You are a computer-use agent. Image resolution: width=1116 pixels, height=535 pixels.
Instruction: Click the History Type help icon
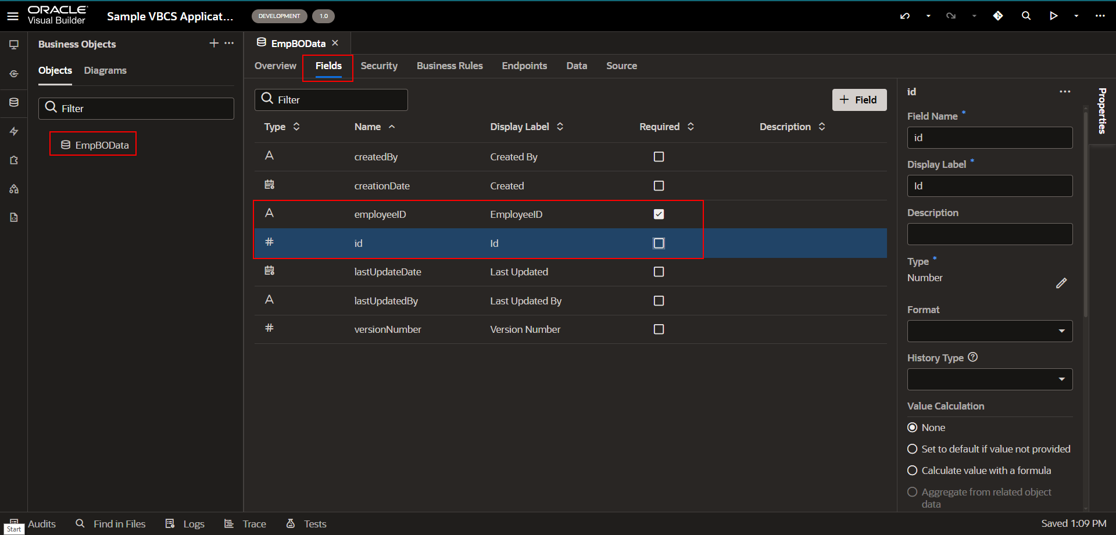[973, 357]
